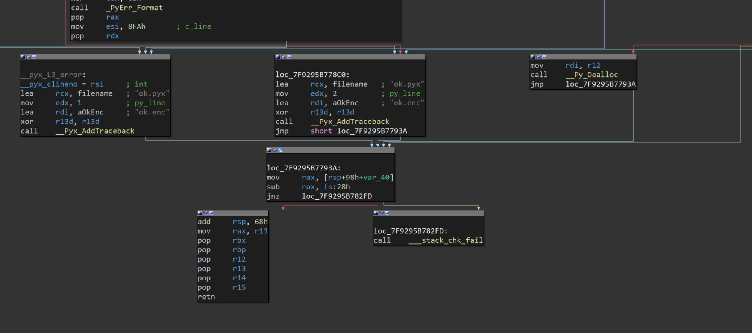Image resolution: width=752 pixels, height=333 pixels.
Task: Click edit-comment icon on the retn block
Action: click(x=206, y=213)
